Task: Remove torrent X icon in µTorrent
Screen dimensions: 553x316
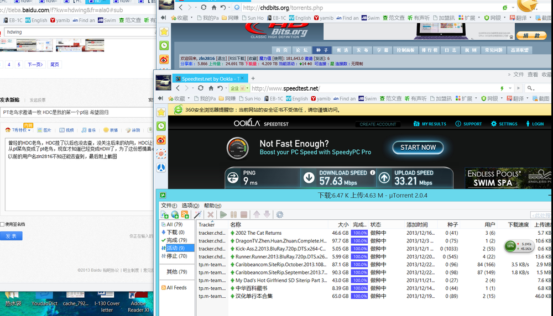Action: 211,214
